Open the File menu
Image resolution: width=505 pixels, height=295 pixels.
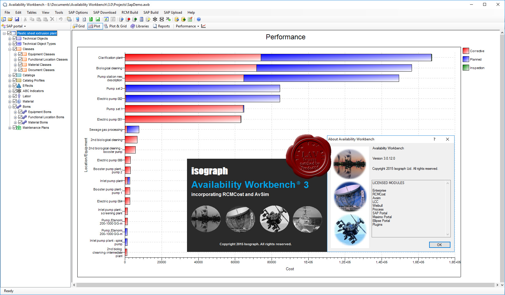tap(7, 13)
